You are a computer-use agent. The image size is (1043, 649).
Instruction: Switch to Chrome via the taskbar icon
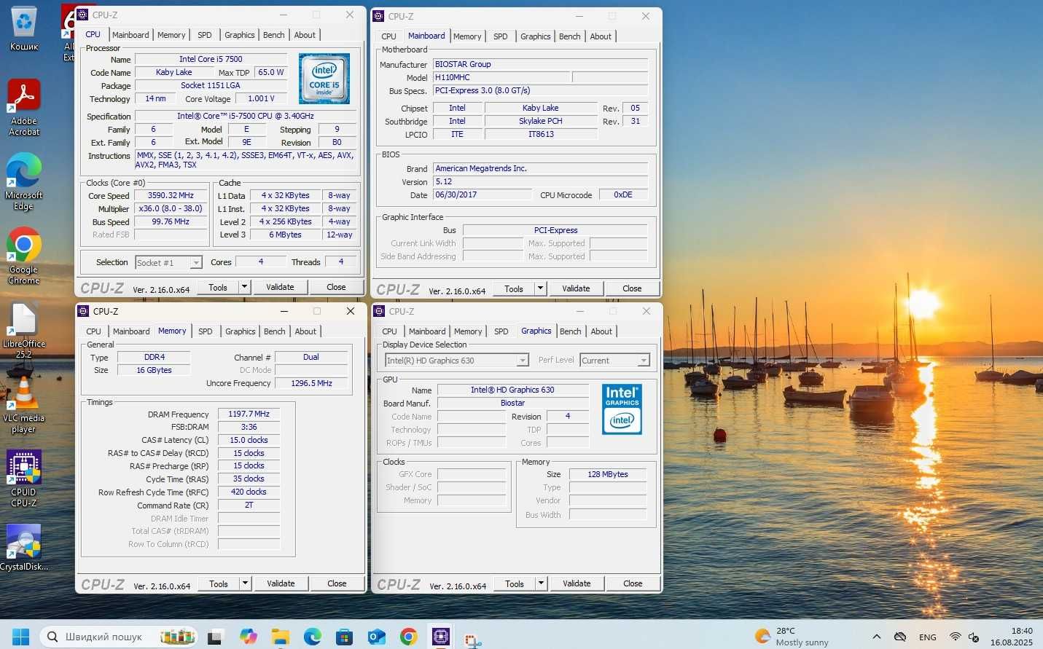pos(409,637)
